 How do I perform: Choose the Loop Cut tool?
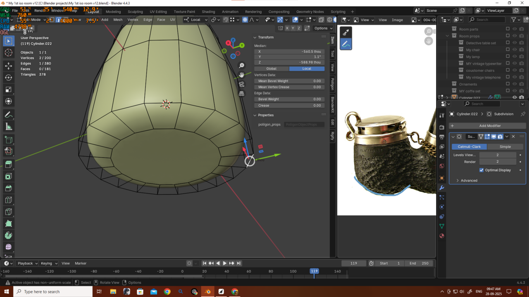8,200
